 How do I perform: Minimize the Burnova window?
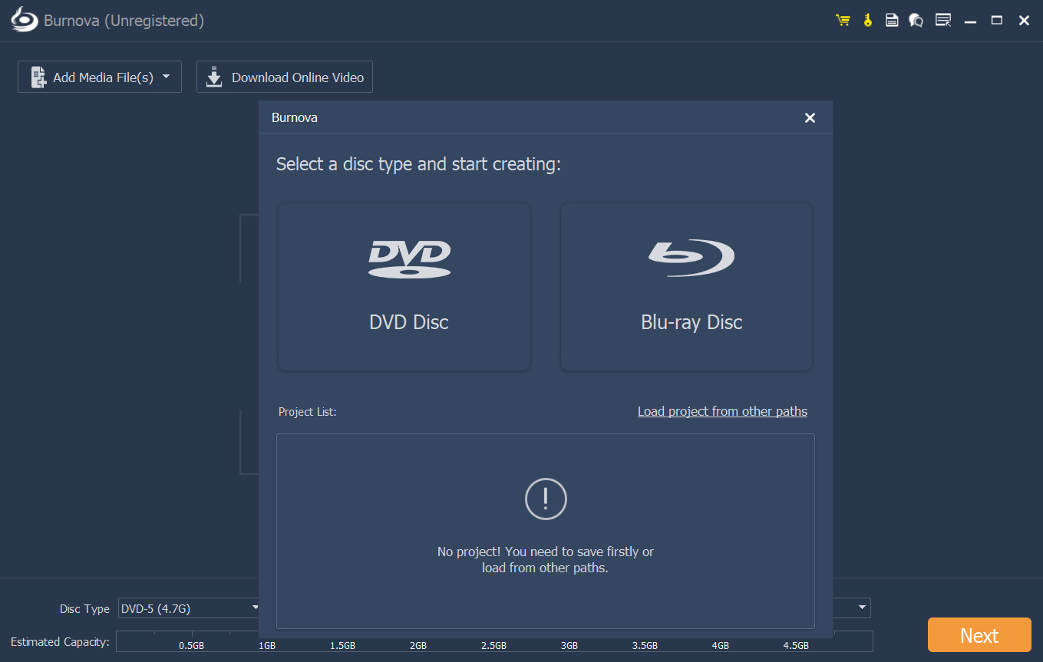(971, 21)
